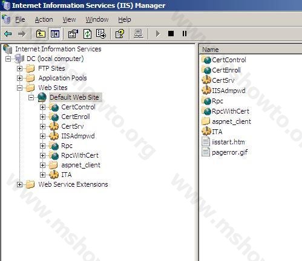Toggle the Show/Hide Console Tree icon

(54, 34)
